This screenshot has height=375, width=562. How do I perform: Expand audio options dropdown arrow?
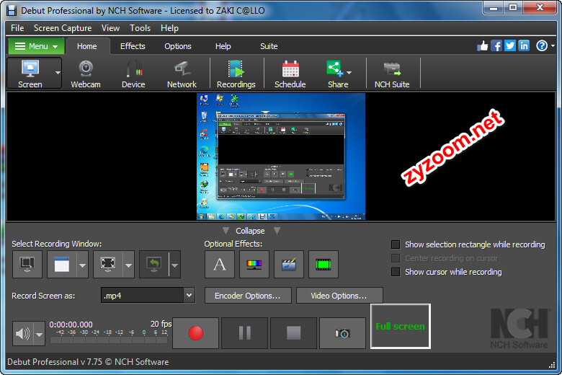39,335
